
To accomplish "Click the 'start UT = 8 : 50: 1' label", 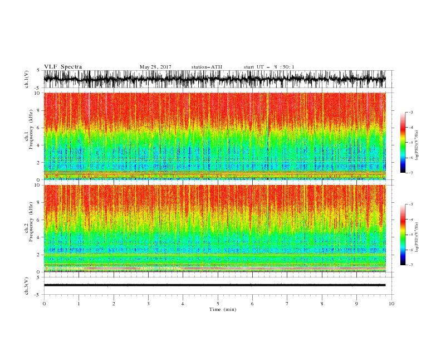I will (x=269, y=67).
